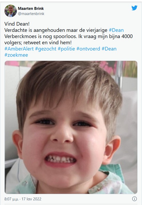The height and width of the screenshot is (205, 142).
Task: Open the Twitter bird logo
Action: (134, 8)
